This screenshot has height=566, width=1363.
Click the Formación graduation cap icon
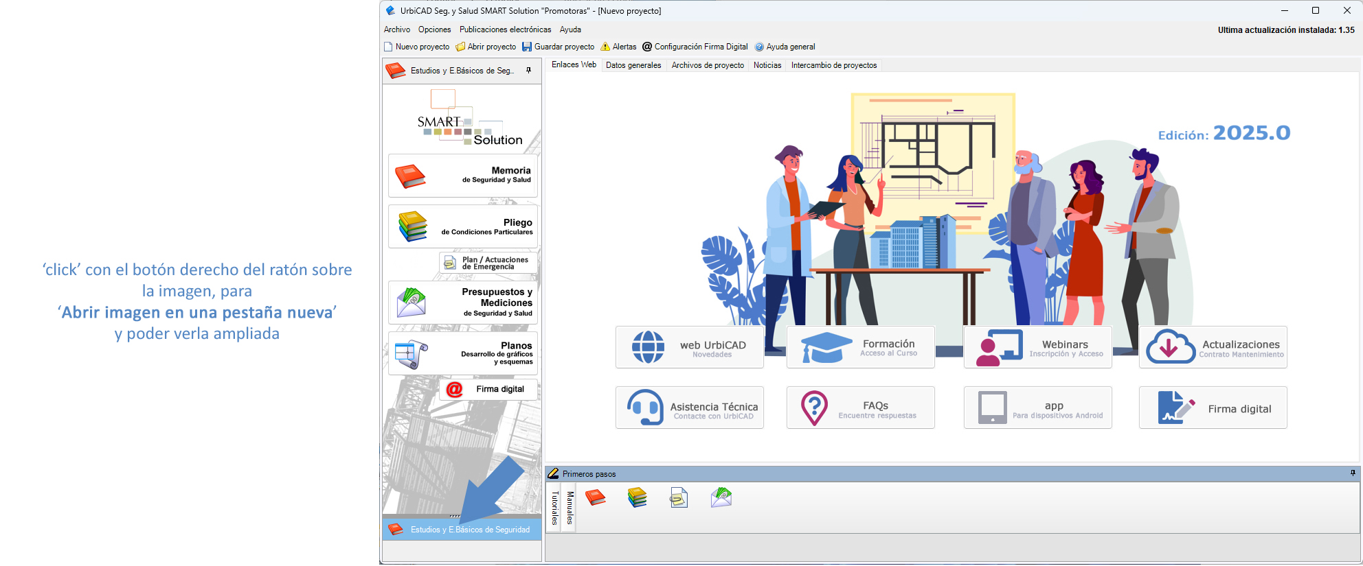click(826, 347)
